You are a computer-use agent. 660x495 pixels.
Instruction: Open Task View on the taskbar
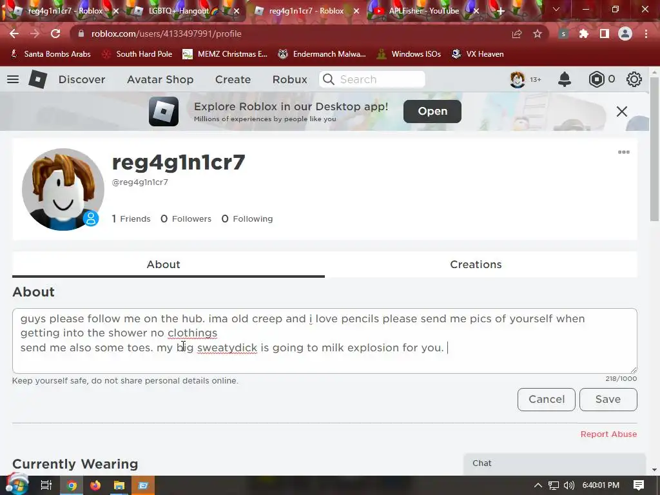point(46,485)
